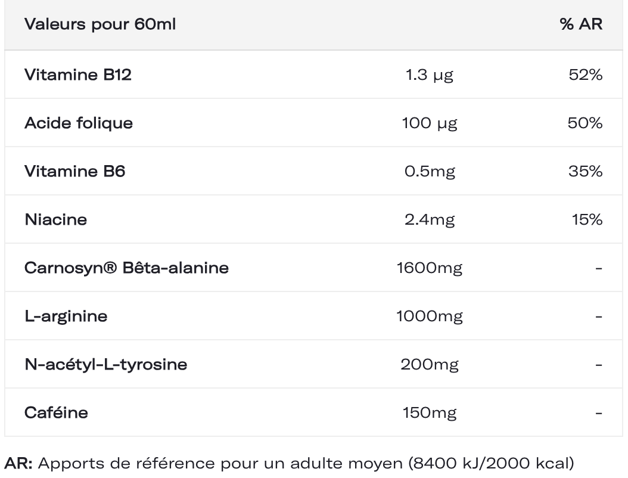Click the N-acétyl-L-tyrosine label
Image resolution: width=628 pixels, height=478 pixels.
(105, 365)
